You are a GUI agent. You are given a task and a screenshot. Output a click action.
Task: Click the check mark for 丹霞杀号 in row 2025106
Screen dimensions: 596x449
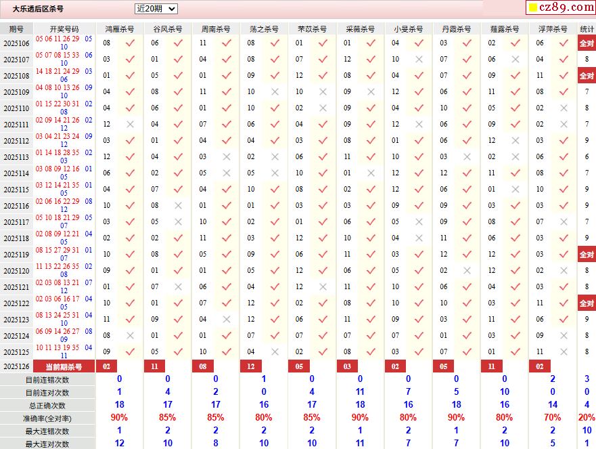[x=467, y=43]
